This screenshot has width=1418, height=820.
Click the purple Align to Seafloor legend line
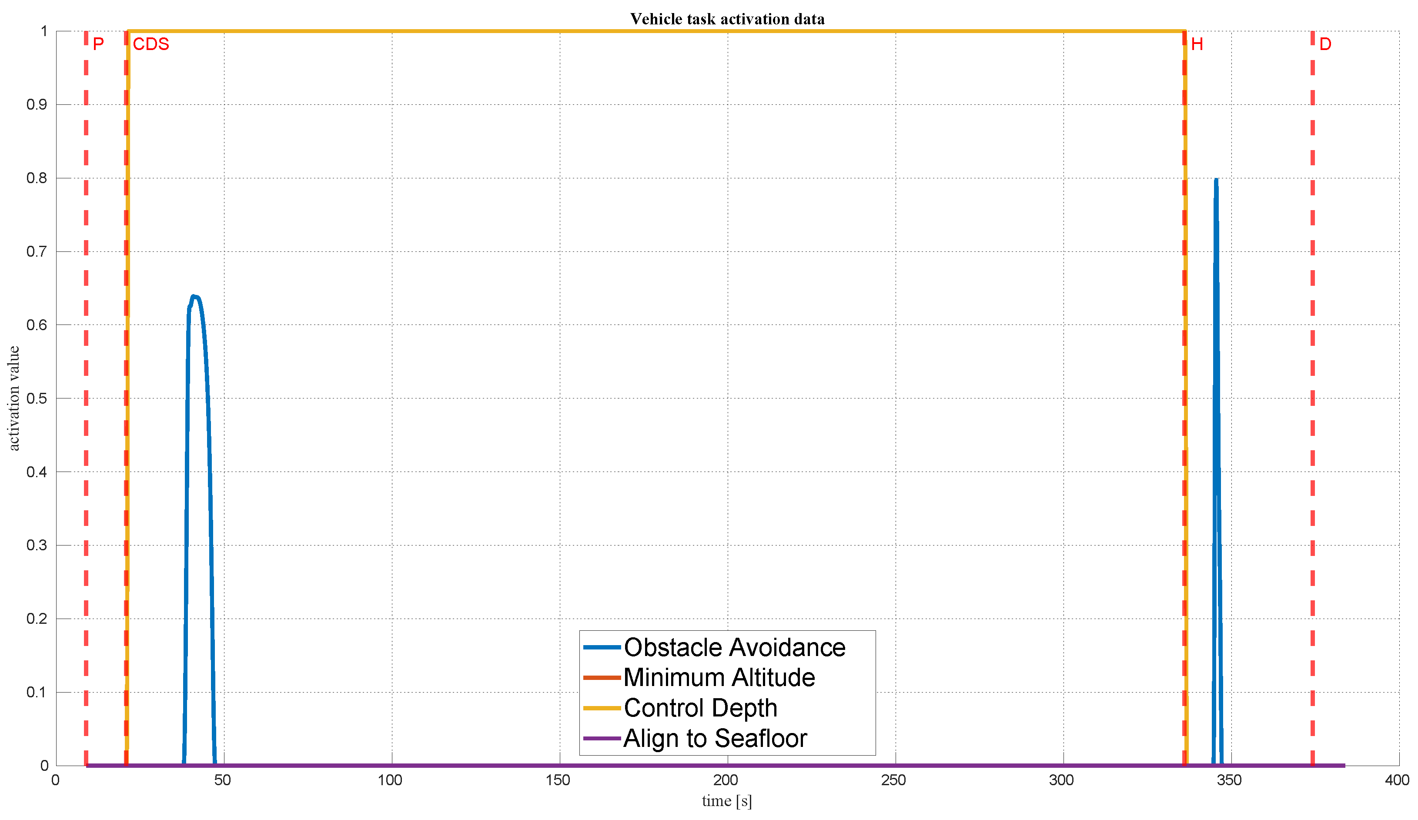[x=601, y=738]
